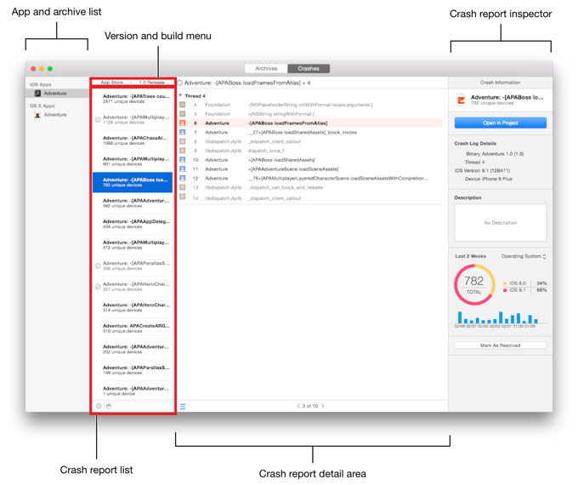Collapse the Thread 4 disclosure triangle
The width and height of the screenshot is (578, 485).
click(180, 95)
